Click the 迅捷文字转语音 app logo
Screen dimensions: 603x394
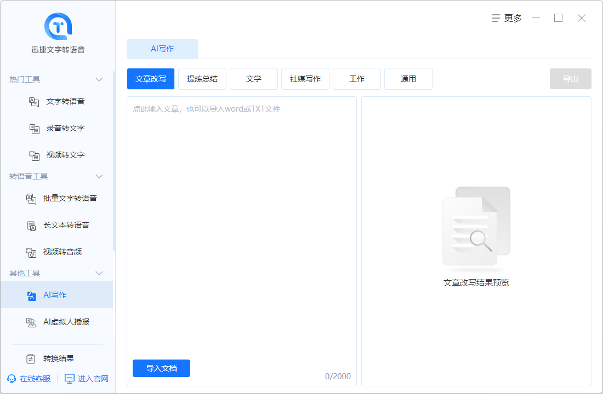[x=58, y=26]
